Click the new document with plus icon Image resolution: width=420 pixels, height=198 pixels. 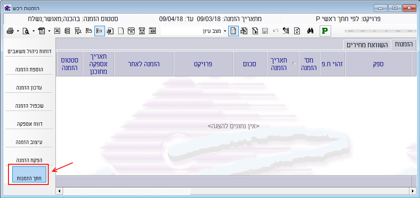tap(255, 31)
